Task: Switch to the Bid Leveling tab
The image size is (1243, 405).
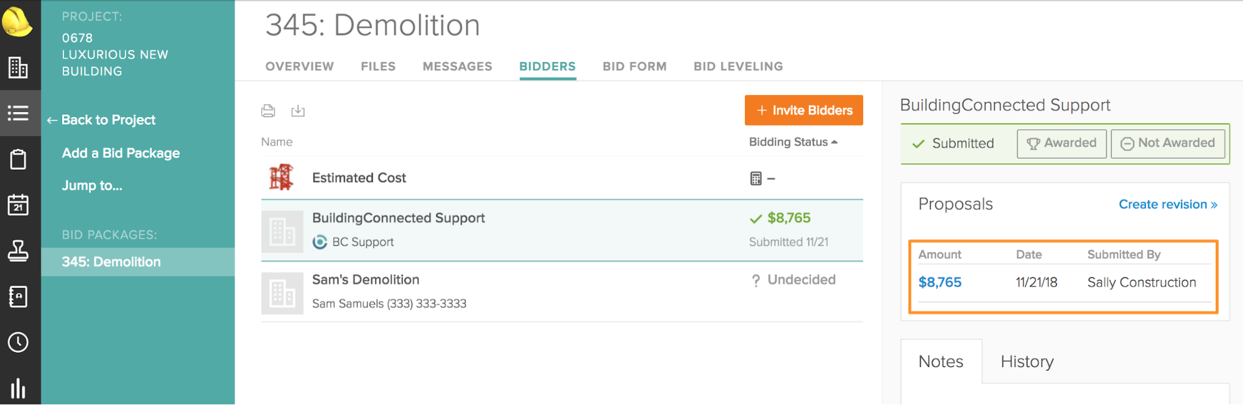Action: tap(738, 67)
